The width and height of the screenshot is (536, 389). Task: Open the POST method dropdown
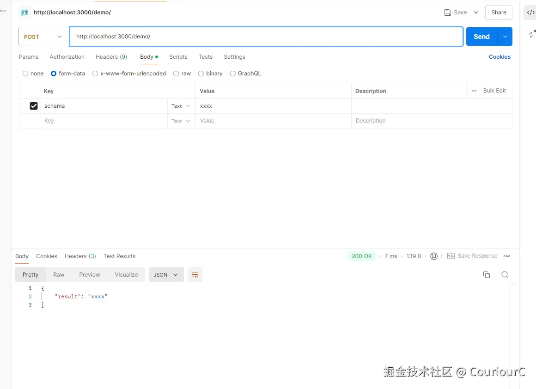tap(44, 37)
